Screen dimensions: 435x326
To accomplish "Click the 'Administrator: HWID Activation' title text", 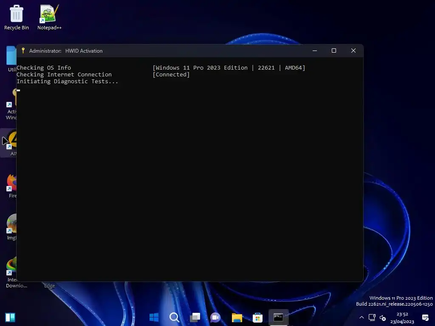I will (x=66, y=51).
